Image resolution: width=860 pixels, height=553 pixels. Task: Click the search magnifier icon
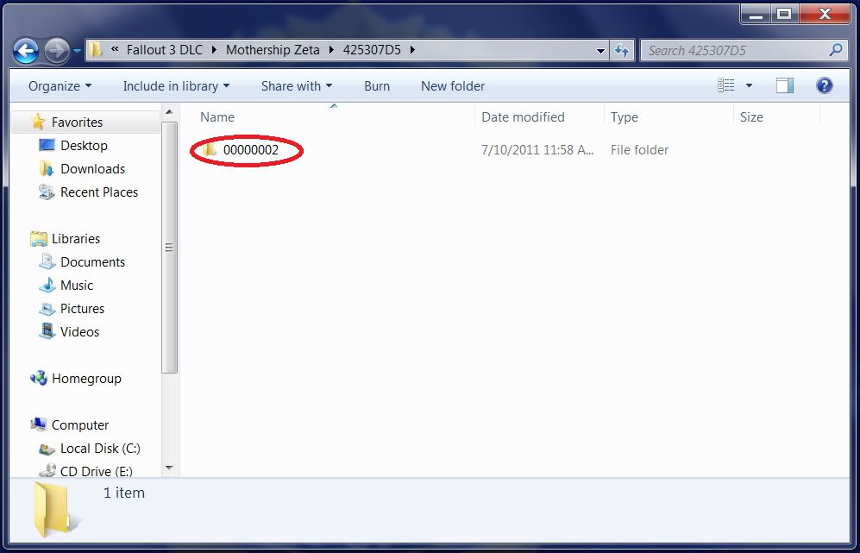pyautogui.click(x=835, y=50)
